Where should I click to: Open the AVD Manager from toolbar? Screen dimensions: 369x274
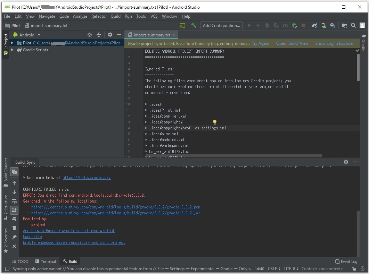point(324,25)
